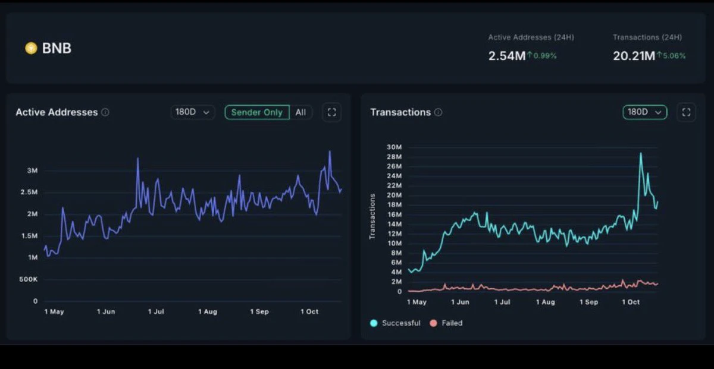Open the 180D dropdown for Transactions
This screenshot has height=369, width=714.
pos(645,112)
